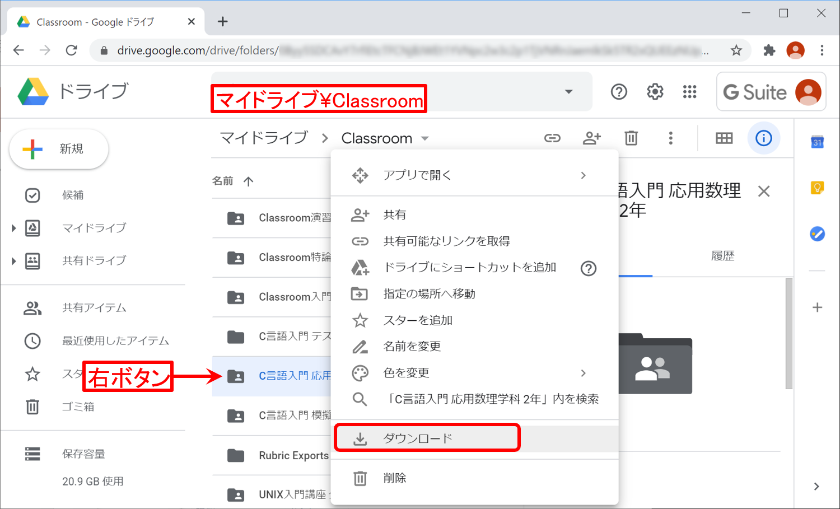Viewport: 840px width, 509px height.
Task: Switch to the 履歴 (Activity) tab
Action: pyautogui.click(x=722, y=256)
